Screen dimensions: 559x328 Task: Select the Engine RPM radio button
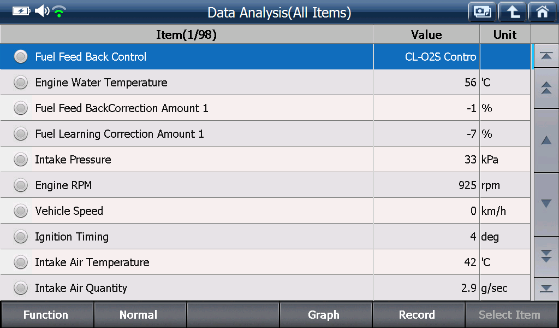21,185
